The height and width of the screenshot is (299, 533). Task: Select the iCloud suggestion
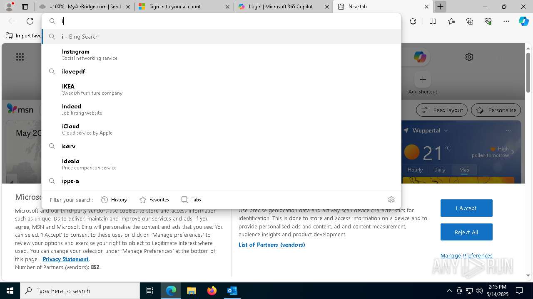tap(221, 129)
